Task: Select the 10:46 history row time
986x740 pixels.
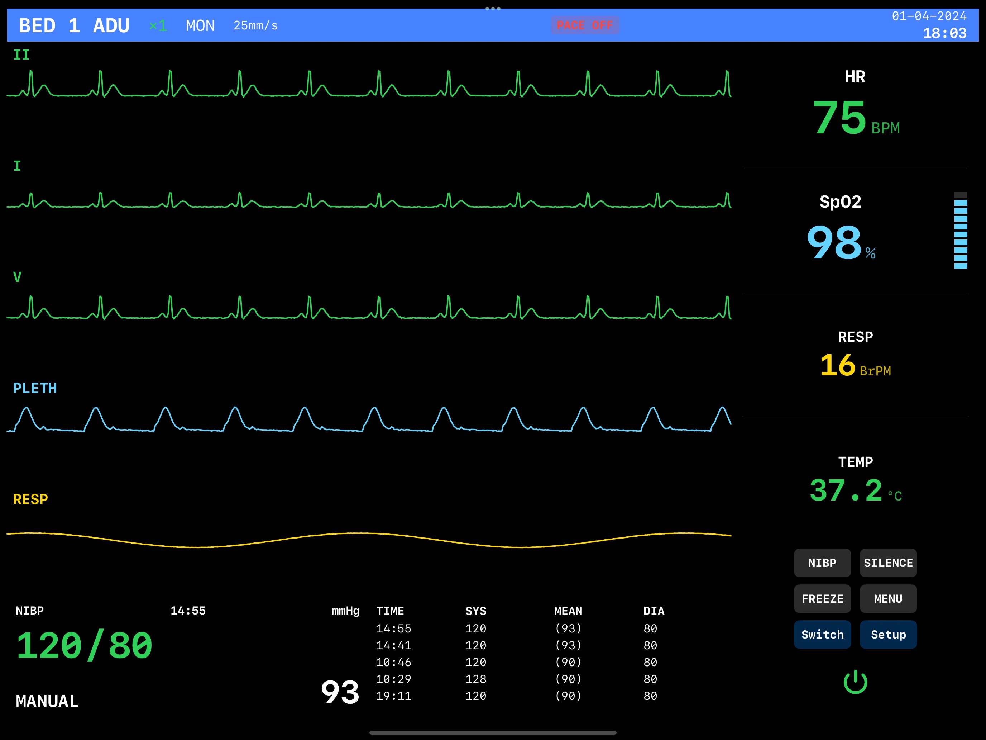Action: tap(394, 663)
